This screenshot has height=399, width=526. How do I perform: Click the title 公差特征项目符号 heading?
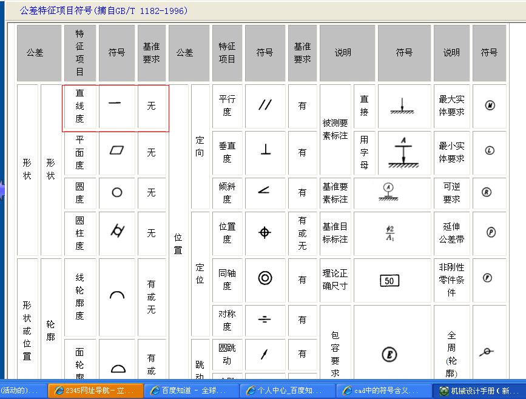[103, 11]
